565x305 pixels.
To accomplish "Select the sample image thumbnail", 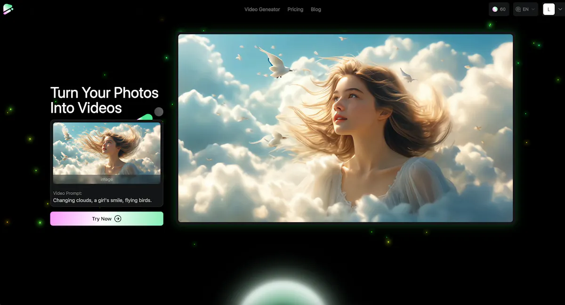I will tap(107, 153).
